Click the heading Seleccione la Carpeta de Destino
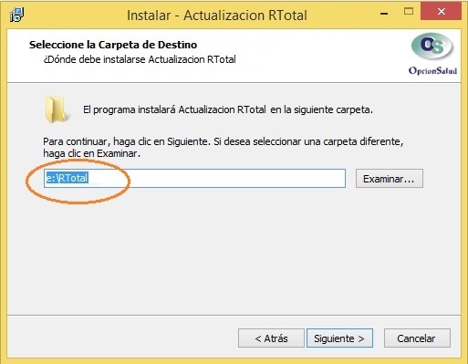The height and width of the screenshot is (364, 468). 113,45
